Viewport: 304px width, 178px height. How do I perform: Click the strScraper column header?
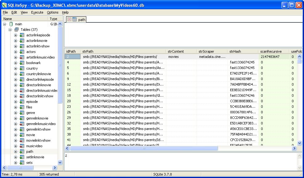coord(212,51)
